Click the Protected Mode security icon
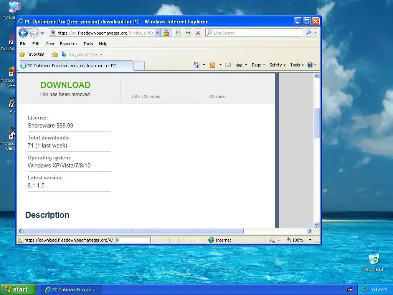Viewport: 393px width, 295px height. coord(272,240)
